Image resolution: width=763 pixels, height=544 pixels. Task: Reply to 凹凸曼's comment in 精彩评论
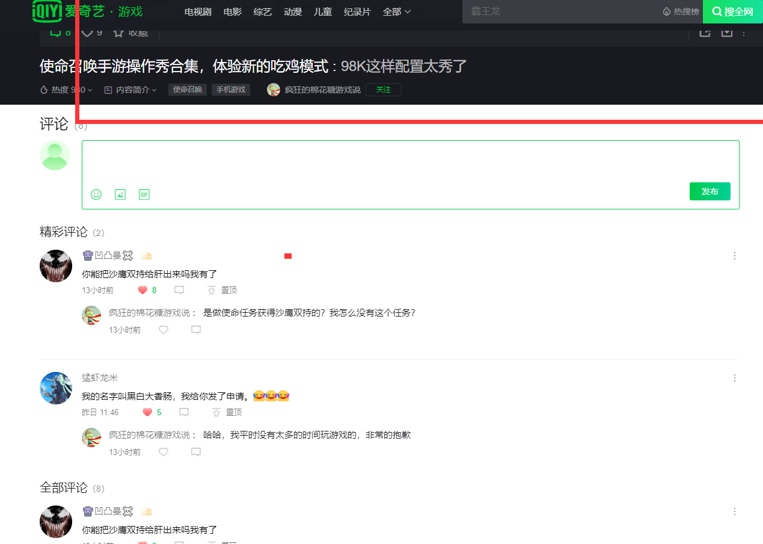tap(179, 290)
